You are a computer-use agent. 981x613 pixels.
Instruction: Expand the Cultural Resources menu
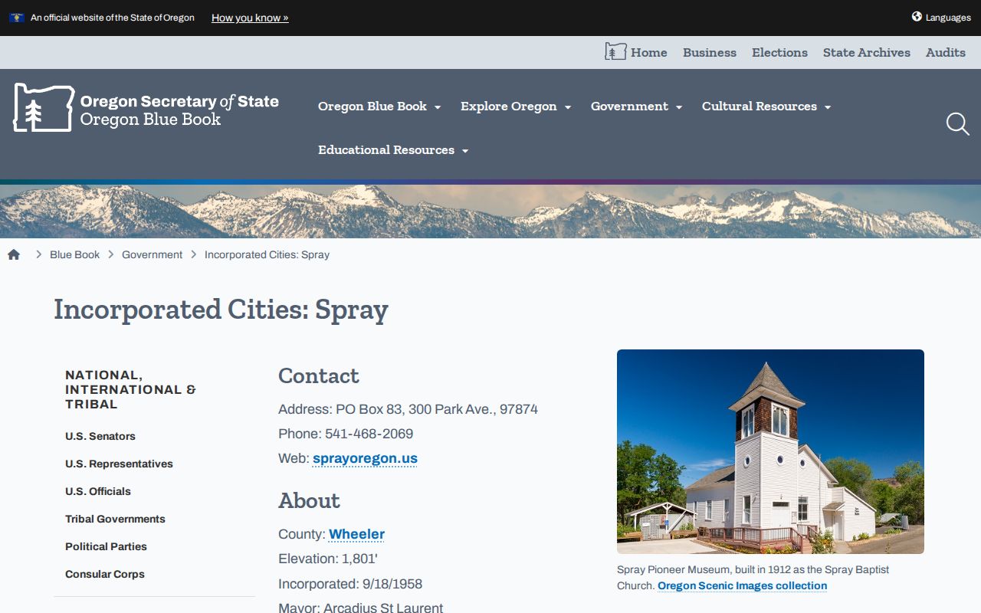point(766,107)
